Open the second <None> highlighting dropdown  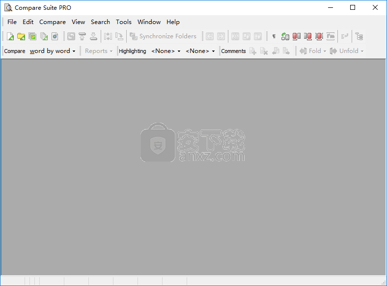pos(200,51)
